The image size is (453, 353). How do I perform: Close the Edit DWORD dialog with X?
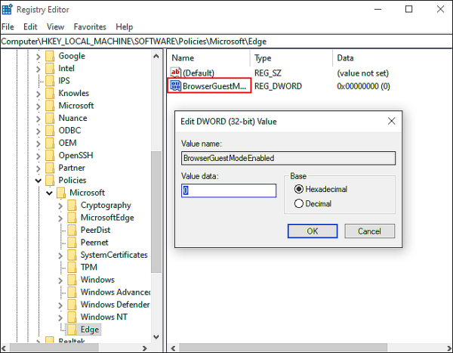(391, 121)
